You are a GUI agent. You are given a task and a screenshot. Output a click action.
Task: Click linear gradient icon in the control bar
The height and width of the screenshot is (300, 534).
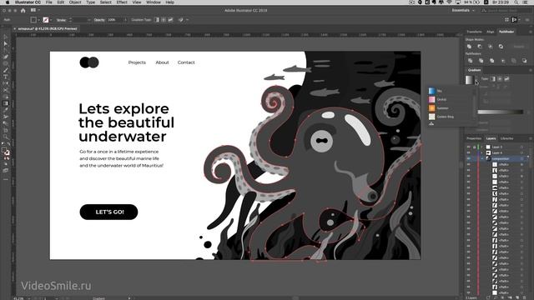tap(157, 20)
